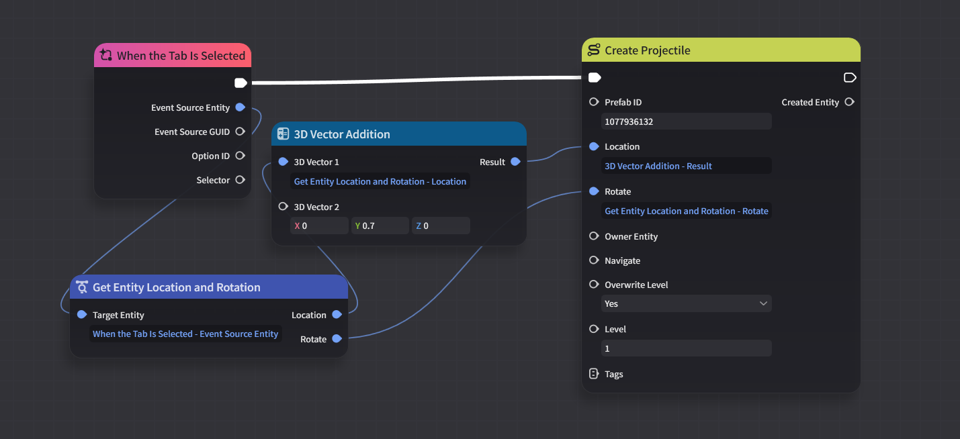960x439 pixels.
Task: Click the Prefab ID input pin
Action: coord(594,102)
